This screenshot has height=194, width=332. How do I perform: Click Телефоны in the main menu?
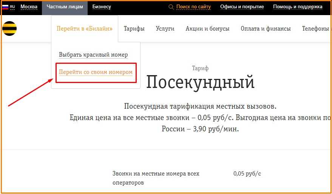tap(316, 29)
